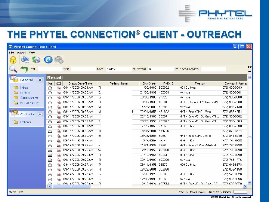Image resolution: width=269 pixels, height=202 pixels.
Task: Click status icon of row with PMS ID 481872
Action: (x=50, y=112)
